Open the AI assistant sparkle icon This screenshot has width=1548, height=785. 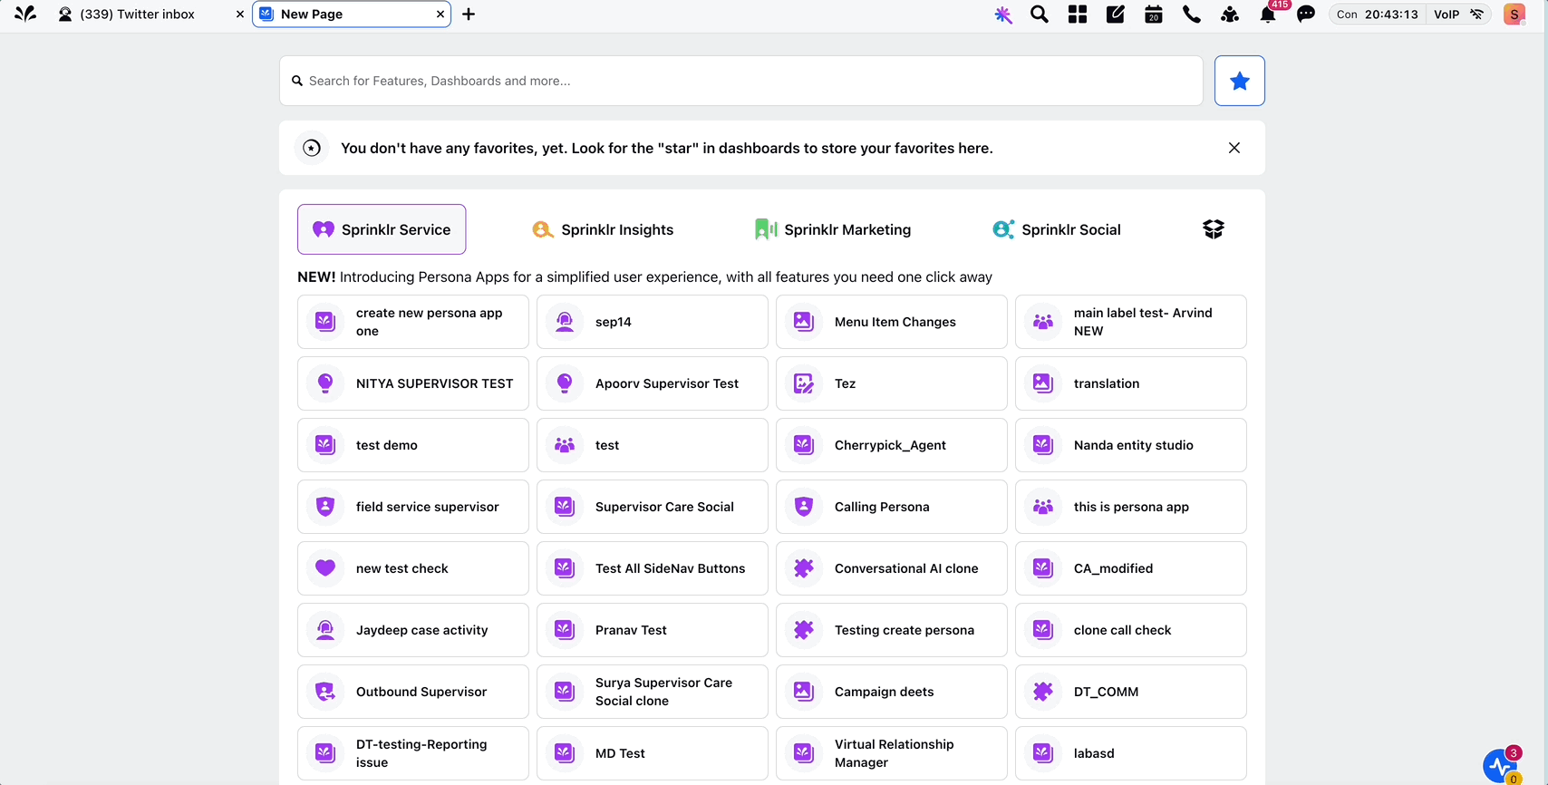point(1002,15)
